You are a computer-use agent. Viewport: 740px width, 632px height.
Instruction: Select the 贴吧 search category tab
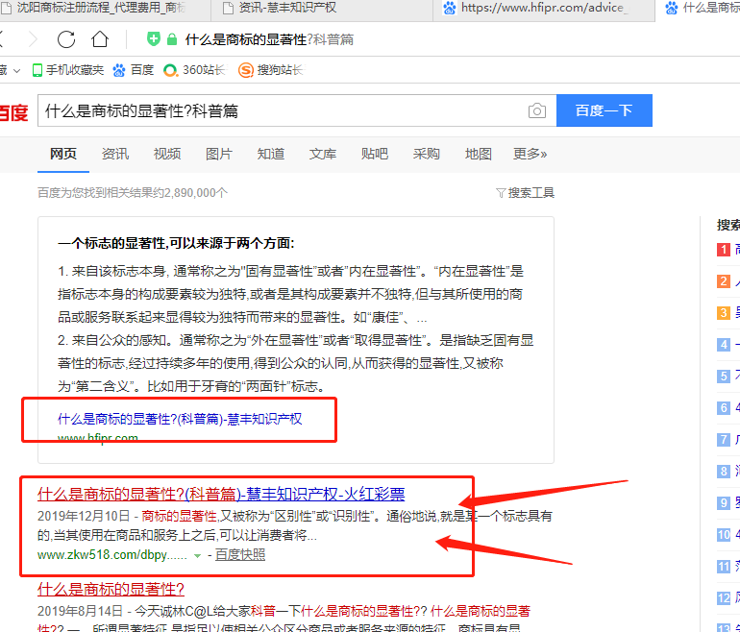point(374,154)
